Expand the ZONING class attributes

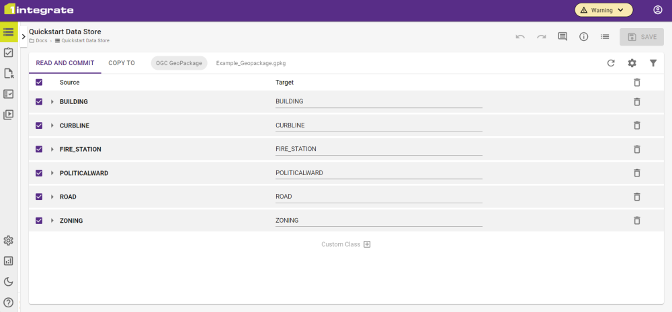coord(52,220)
